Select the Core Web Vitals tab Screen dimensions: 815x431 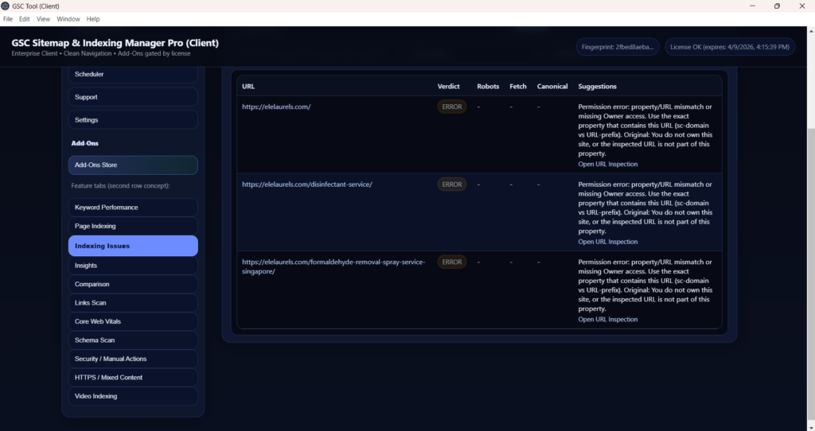coord(133,321)
